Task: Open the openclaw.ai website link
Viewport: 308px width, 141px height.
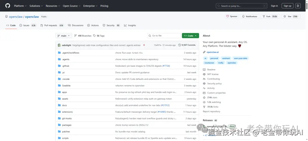Action: point(212,52)
